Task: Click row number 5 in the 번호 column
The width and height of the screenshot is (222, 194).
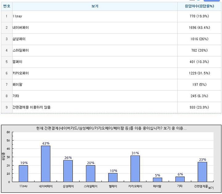Action: point(7,62)
